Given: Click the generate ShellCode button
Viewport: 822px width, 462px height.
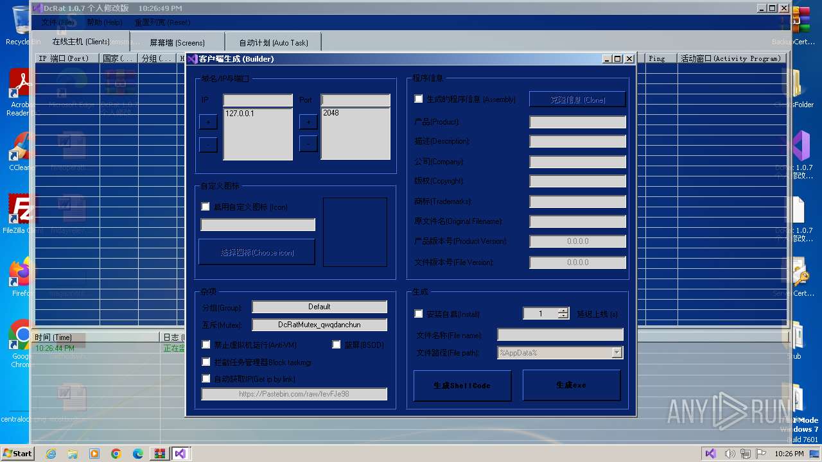Looking at the screenshot, I should click(x=462, y=386).
